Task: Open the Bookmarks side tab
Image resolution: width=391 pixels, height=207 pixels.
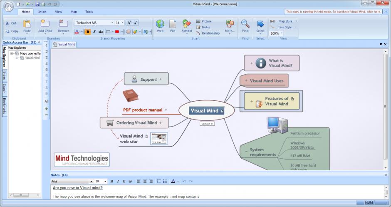Action: [4, 106]
